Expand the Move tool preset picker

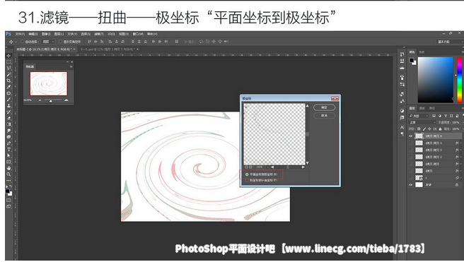coord(16,42)
